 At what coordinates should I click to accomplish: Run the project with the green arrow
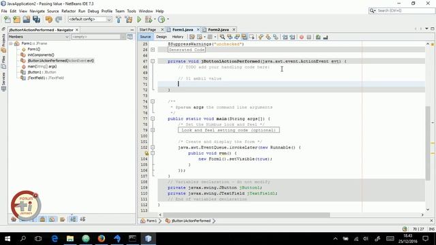tap(139, 19)
